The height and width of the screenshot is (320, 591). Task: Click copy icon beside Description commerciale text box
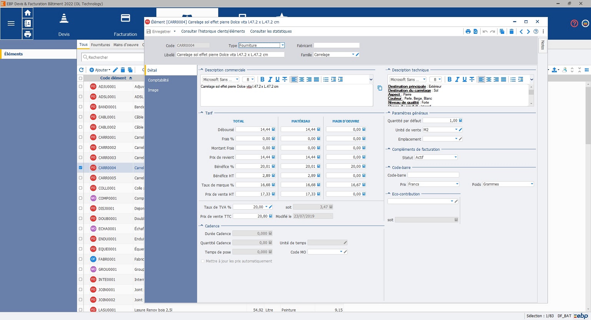pyautogui.click(x=380, y=88)
